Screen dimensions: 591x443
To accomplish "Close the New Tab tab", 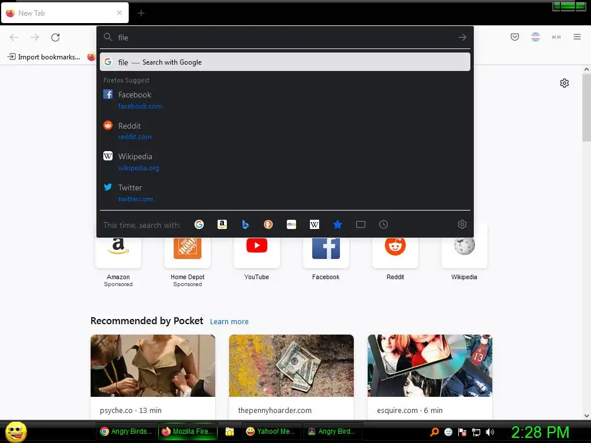I will tap(119, 13).
